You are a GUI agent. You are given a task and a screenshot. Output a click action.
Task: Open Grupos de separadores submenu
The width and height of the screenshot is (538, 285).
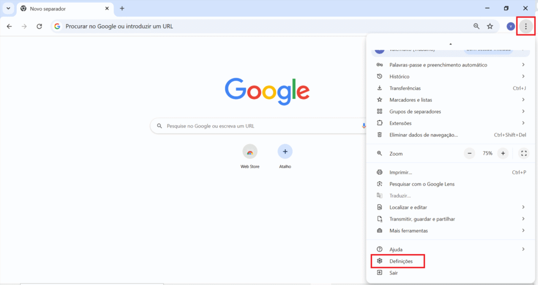tap(450, 111)
